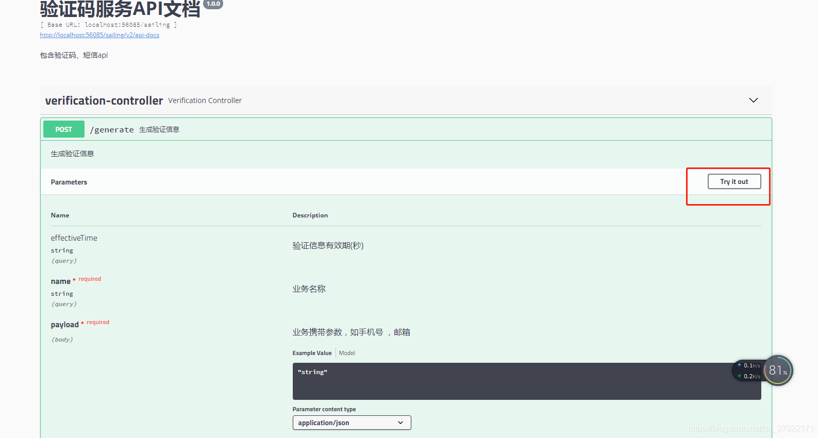Click the 1.0.0 version badge
This screenshot has width=818, height=438.
click(x=213, y=4)
